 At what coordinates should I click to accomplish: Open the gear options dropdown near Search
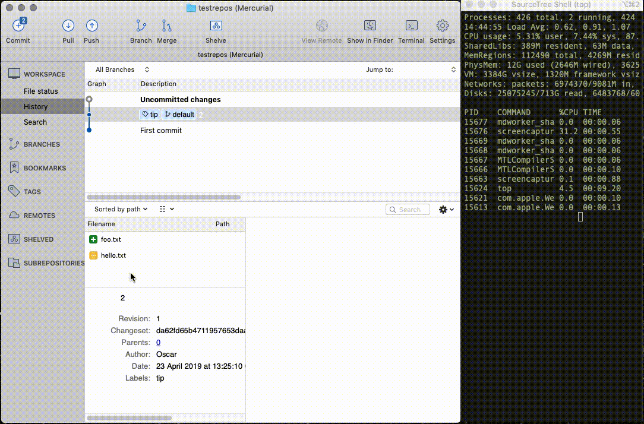tap(446, 210)
